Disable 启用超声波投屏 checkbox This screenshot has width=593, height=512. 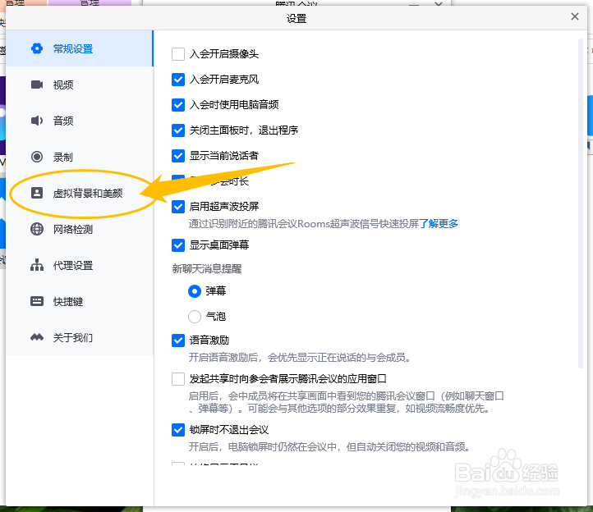pos(178,207)
